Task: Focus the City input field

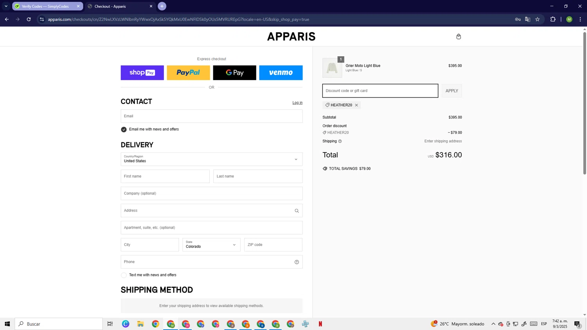Action: 149,245
